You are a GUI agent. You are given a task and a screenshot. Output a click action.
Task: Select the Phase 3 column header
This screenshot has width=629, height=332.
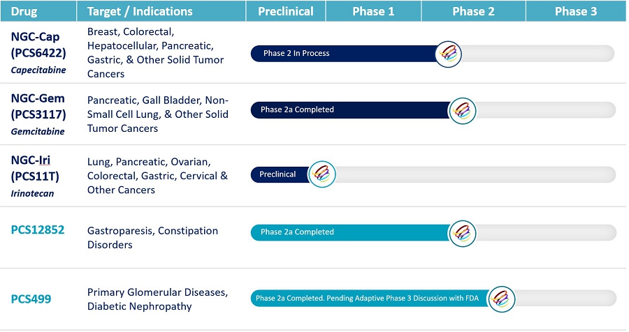(x=576, y=11)
